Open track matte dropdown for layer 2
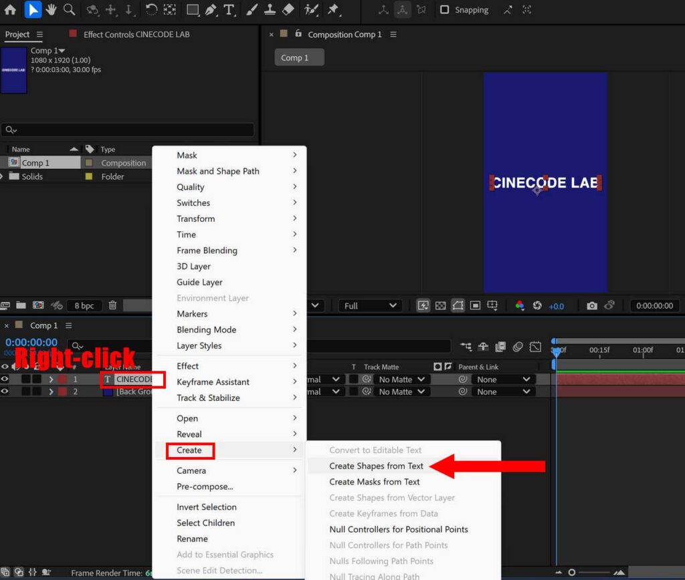 (401, 392)
